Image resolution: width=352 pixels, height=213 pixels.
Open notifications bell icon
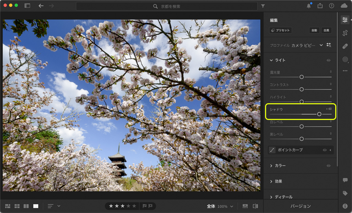(x=309, y=6)
